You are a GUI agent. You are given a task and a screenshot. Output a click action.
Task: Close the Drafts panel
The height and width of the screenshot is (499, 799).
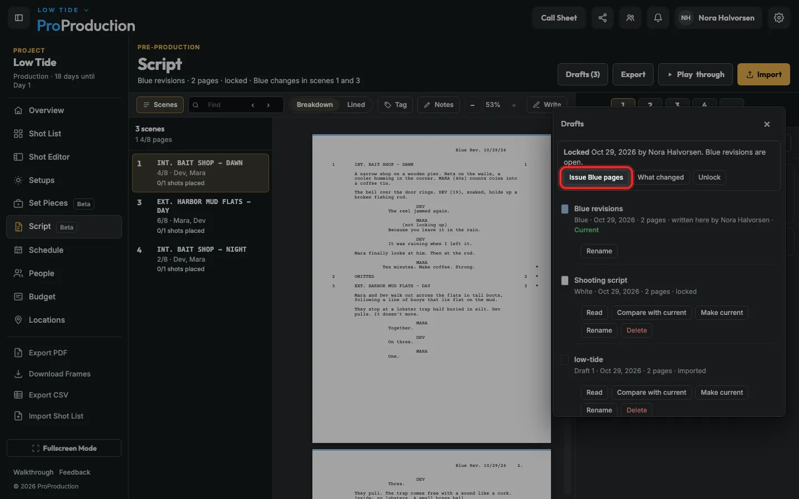pyautogui.click(x=767, y=124)
